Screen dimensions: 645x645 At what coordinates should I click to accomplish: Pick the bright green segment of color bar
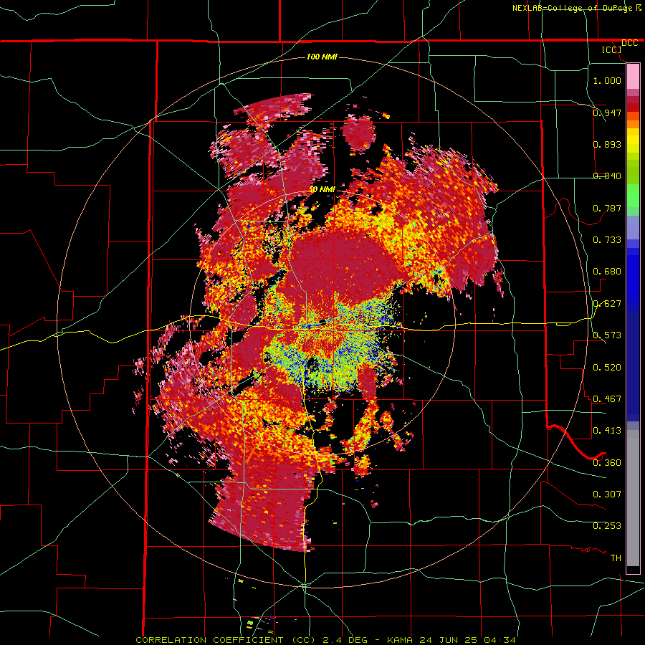coord(633,196)
